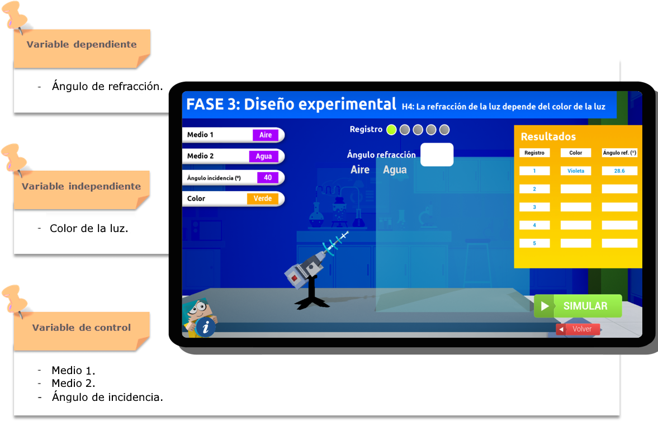The width and height of the screenshot is (658, 421).
Task: Click the blue info icon
Action: [x=206, y=327]
